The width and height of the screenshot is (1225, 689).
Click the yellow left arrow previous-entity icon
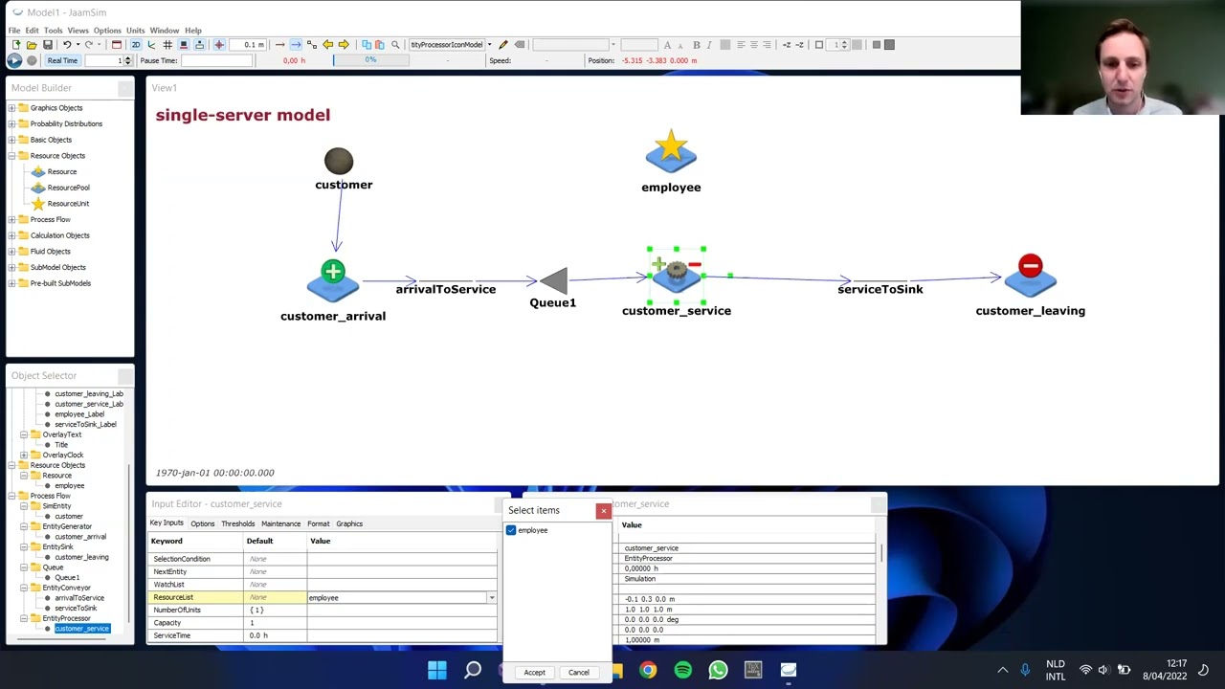[x=327, y=44]
